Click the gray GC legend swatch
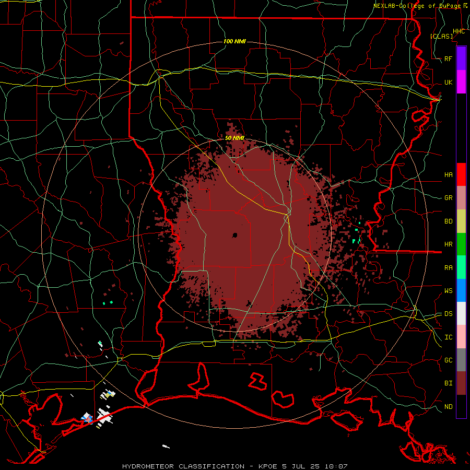470x470 pixels. (461, 360)
